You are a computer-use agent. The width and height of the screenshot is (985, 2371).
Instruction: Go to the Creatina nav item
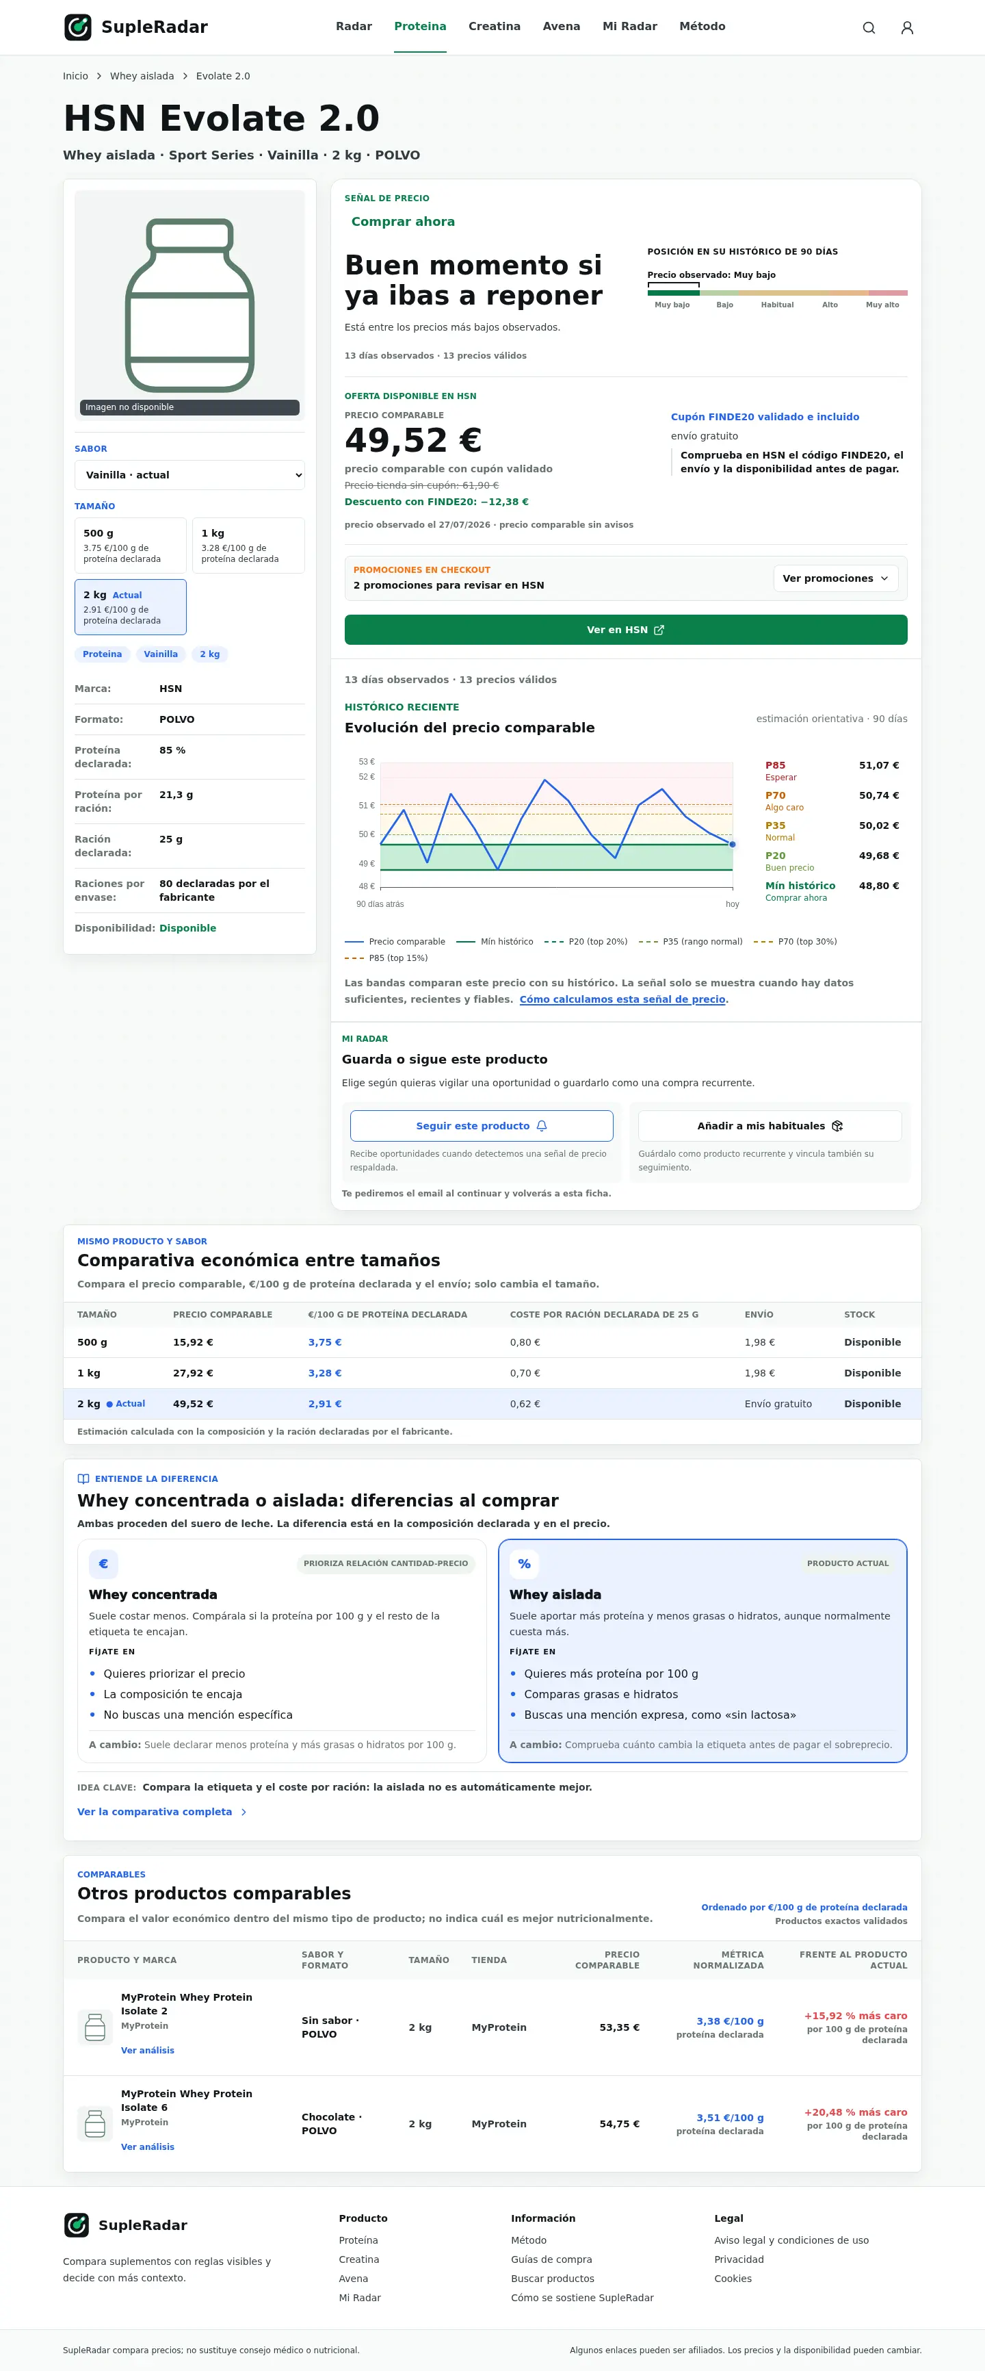coord(495,26)
